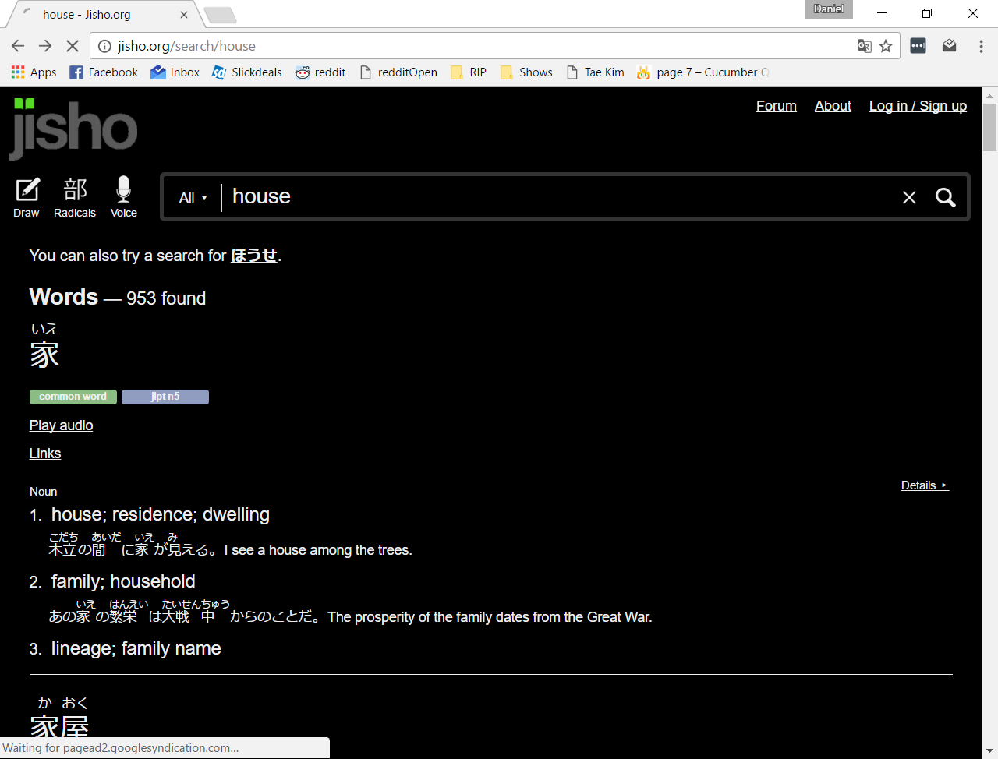Image resolution: width=998 pixels, height=759 pixels.
Task: Click inside the house search field
Action: pos(468,196)
